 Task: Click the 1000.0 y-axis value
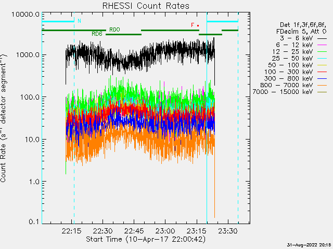click(x=28, y=55)
